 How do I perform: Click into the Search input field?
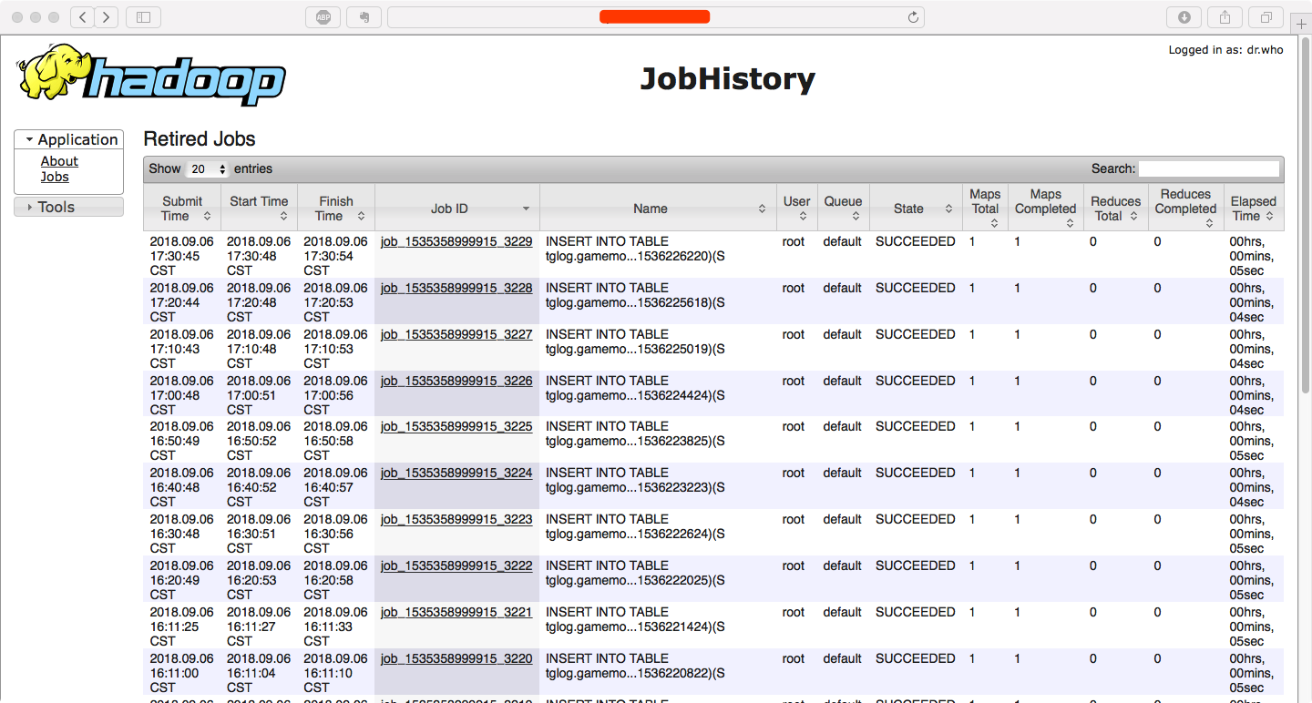tap(1208, 169)
